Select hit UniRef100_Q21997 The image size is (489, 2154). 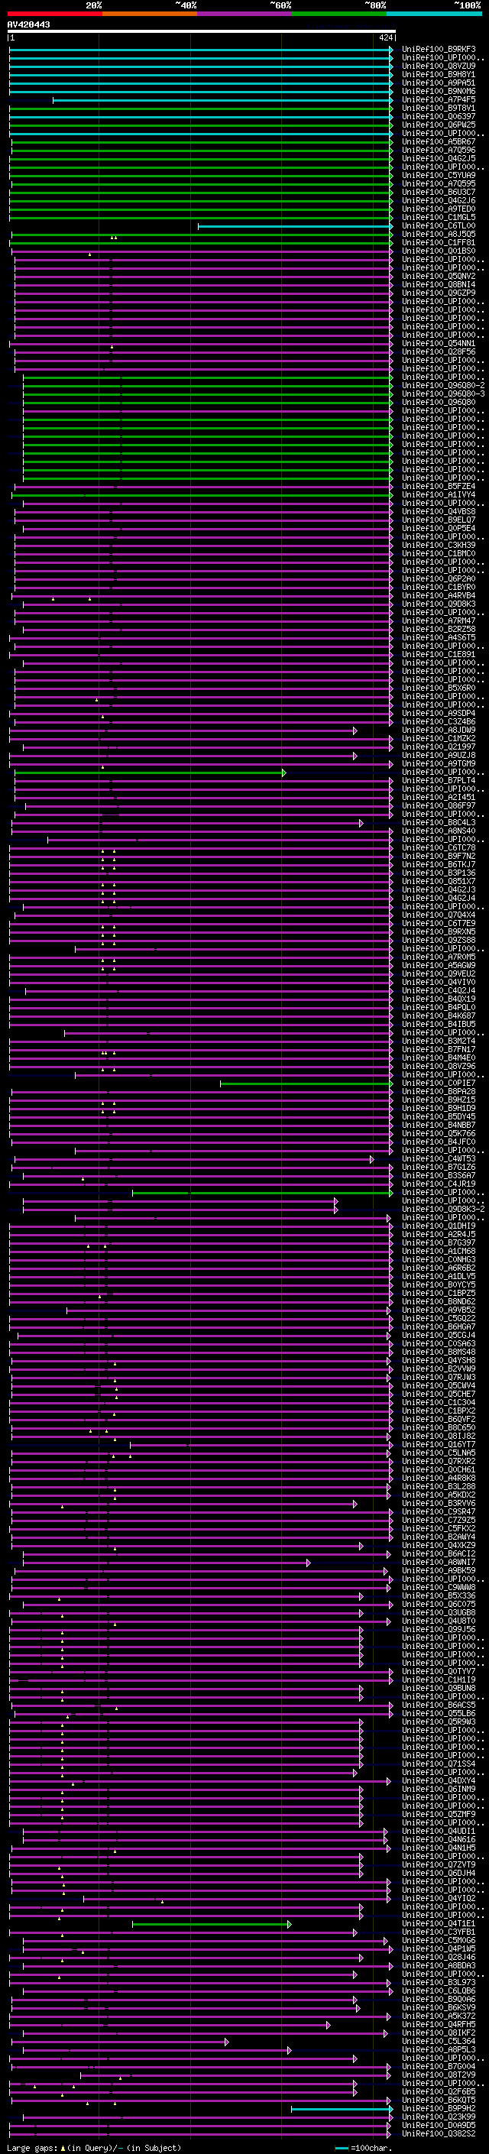[x=438, y=747]
